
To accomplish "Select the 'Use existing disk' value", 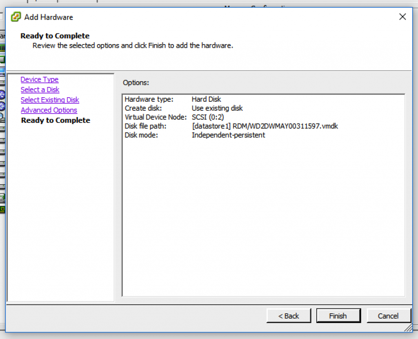I will 217,108.
